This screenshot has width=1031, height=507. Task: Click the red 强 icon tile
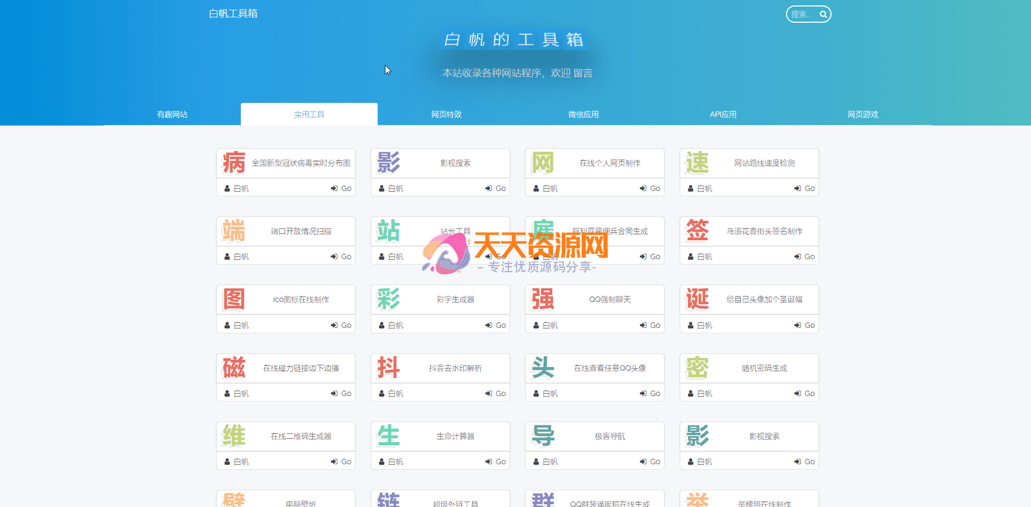tap(543, 299)
